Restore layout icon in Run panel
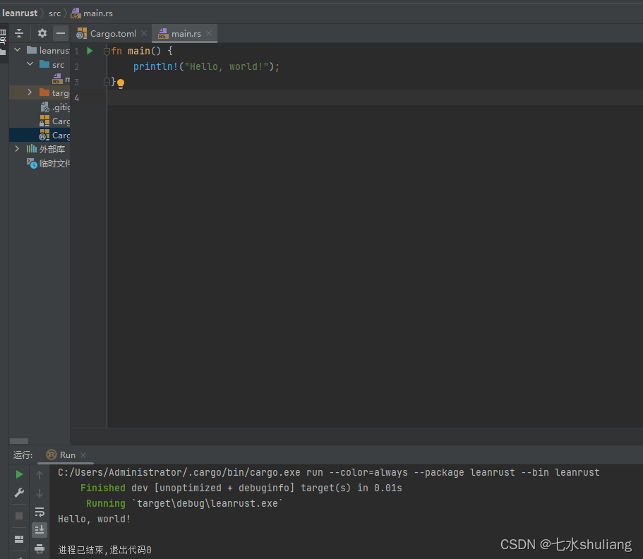Screen dimensions: 643x559 [19, 539]
